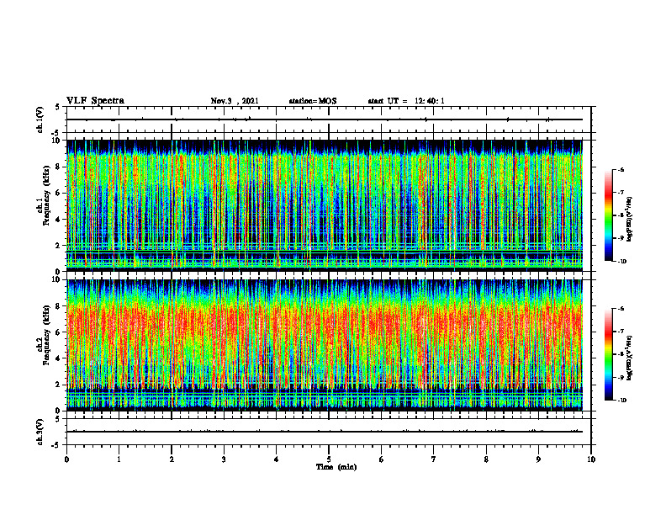Click the "10" tick on the time axis
Screen dimensions: 666x515
[591, 459]
